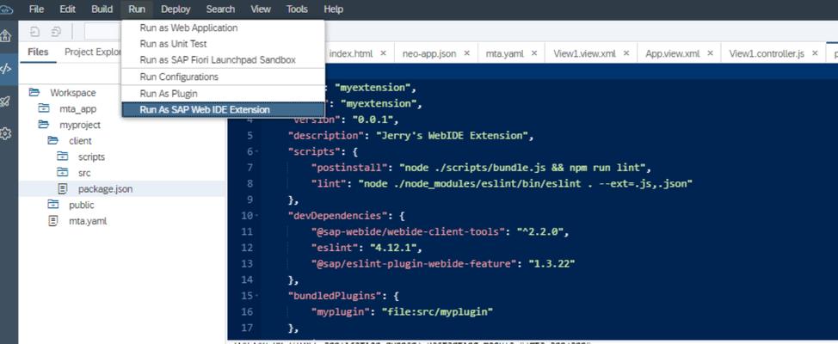Choose Run as SAP Fiori Launchpad Sandbox
838x344 pixels.
coord(223,60)
